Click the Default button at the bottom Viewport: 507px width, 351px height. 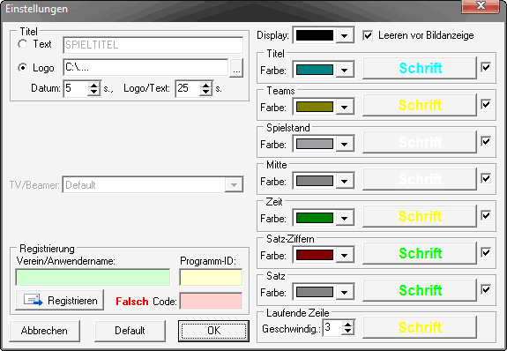pyautogui.click(x=130, y=331)
